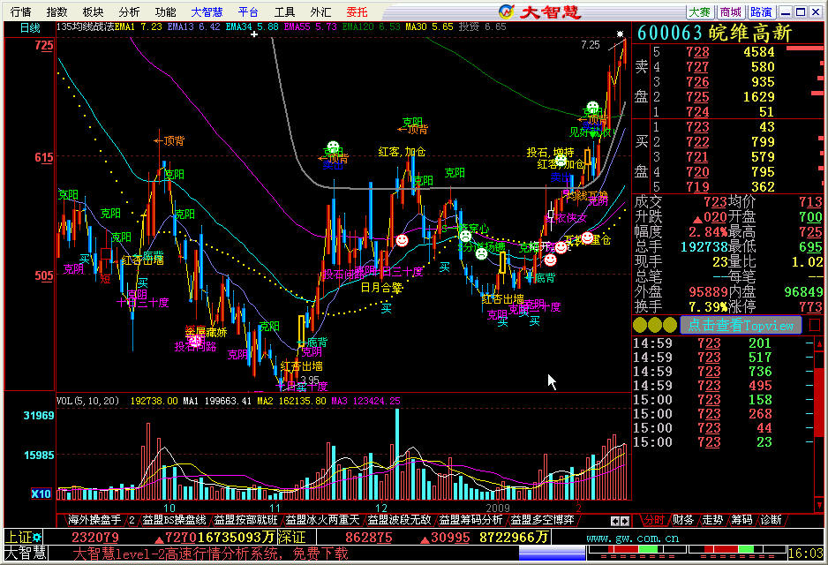Click the third yellow circle indicator

point(670,325)
